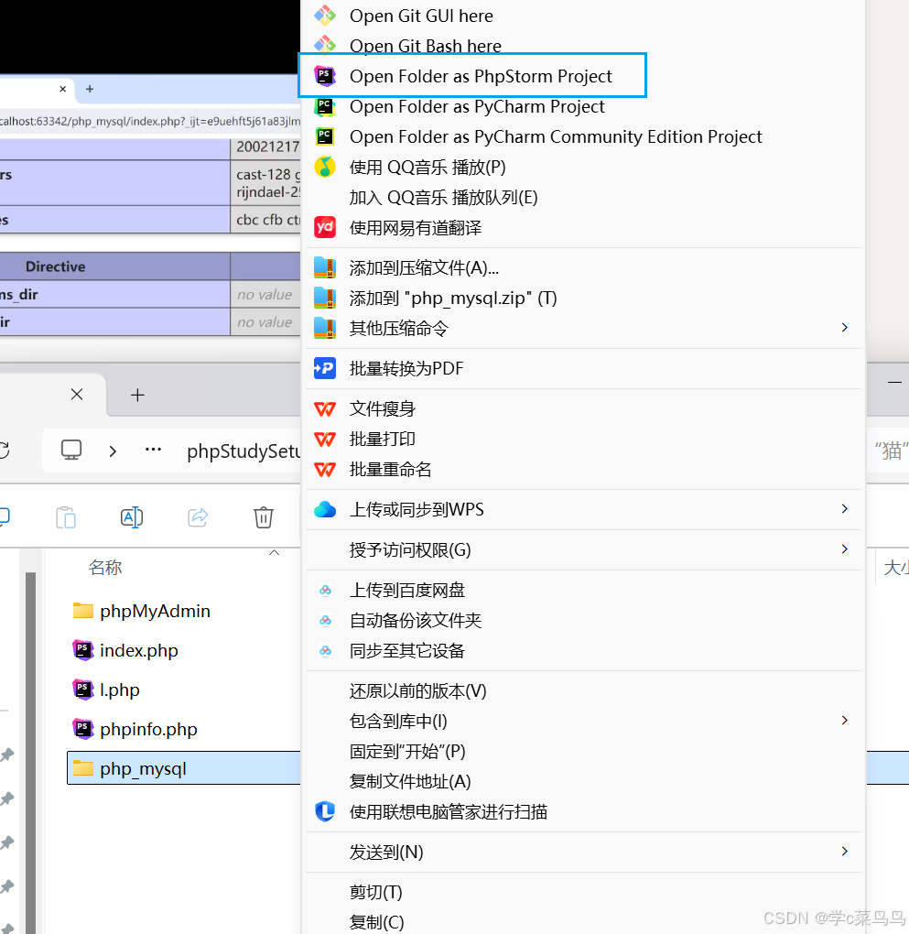Click the This PC monitor icon in address bar
Image resolution: width=909 pixels, height=934 pixels.
pyautogui.click(x=71, y=450)
